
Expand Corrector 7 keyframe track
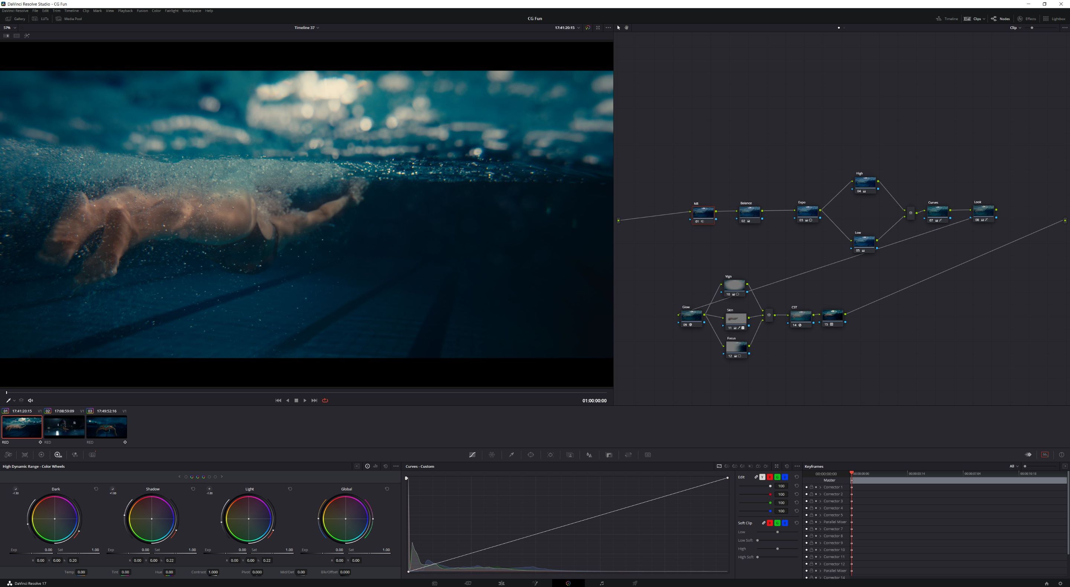coord(820,529)
